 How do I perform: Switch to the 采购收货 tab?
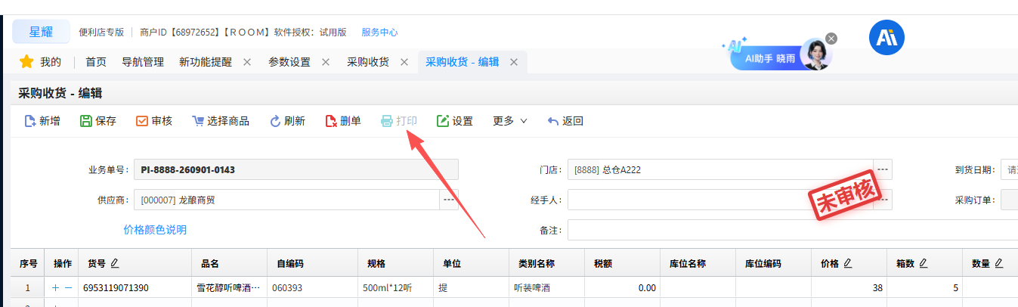point(368,62)
